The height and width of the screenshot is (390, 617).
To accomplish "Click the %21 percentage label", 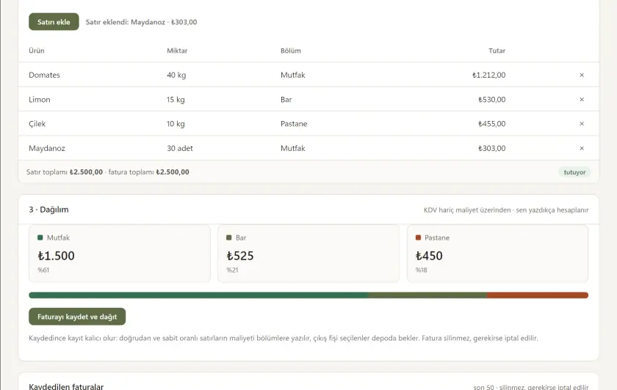I will pyautogui.click(x=232, y=271).
